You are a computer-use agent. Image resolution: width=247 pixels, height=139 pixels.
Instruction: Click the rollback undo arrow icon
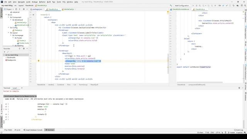tap(233, 5)
